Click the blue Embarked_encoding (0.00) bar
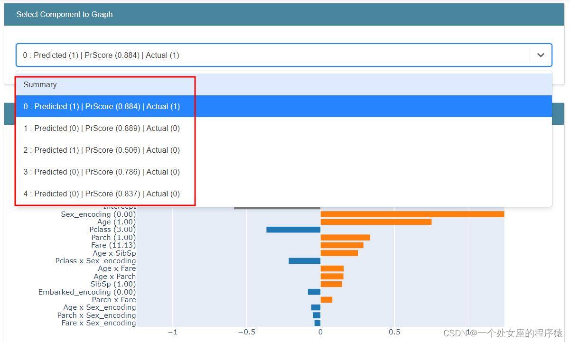 click(314, 292)
